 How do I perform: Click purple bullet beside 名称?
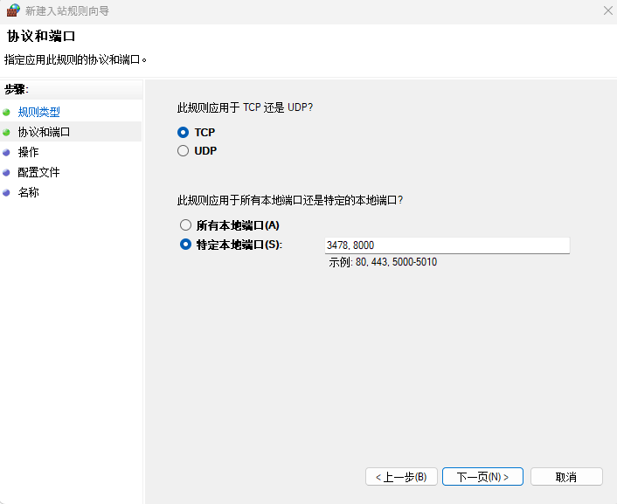(6, 192)
